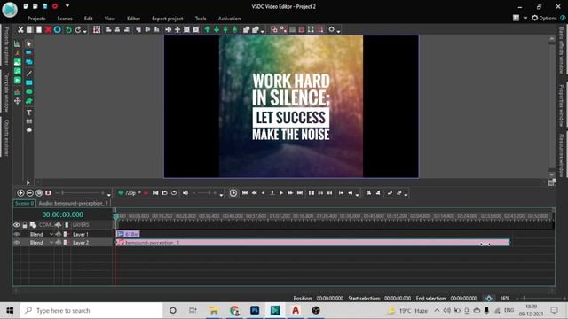Viewport: 568px width, 319px height.
Task: Click the jump to end control
Action: [x=300, y=193]
